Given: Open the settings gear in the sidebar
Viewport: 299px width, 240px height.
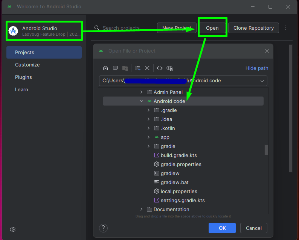Looking at the screenshot, I should click(13, 229).
